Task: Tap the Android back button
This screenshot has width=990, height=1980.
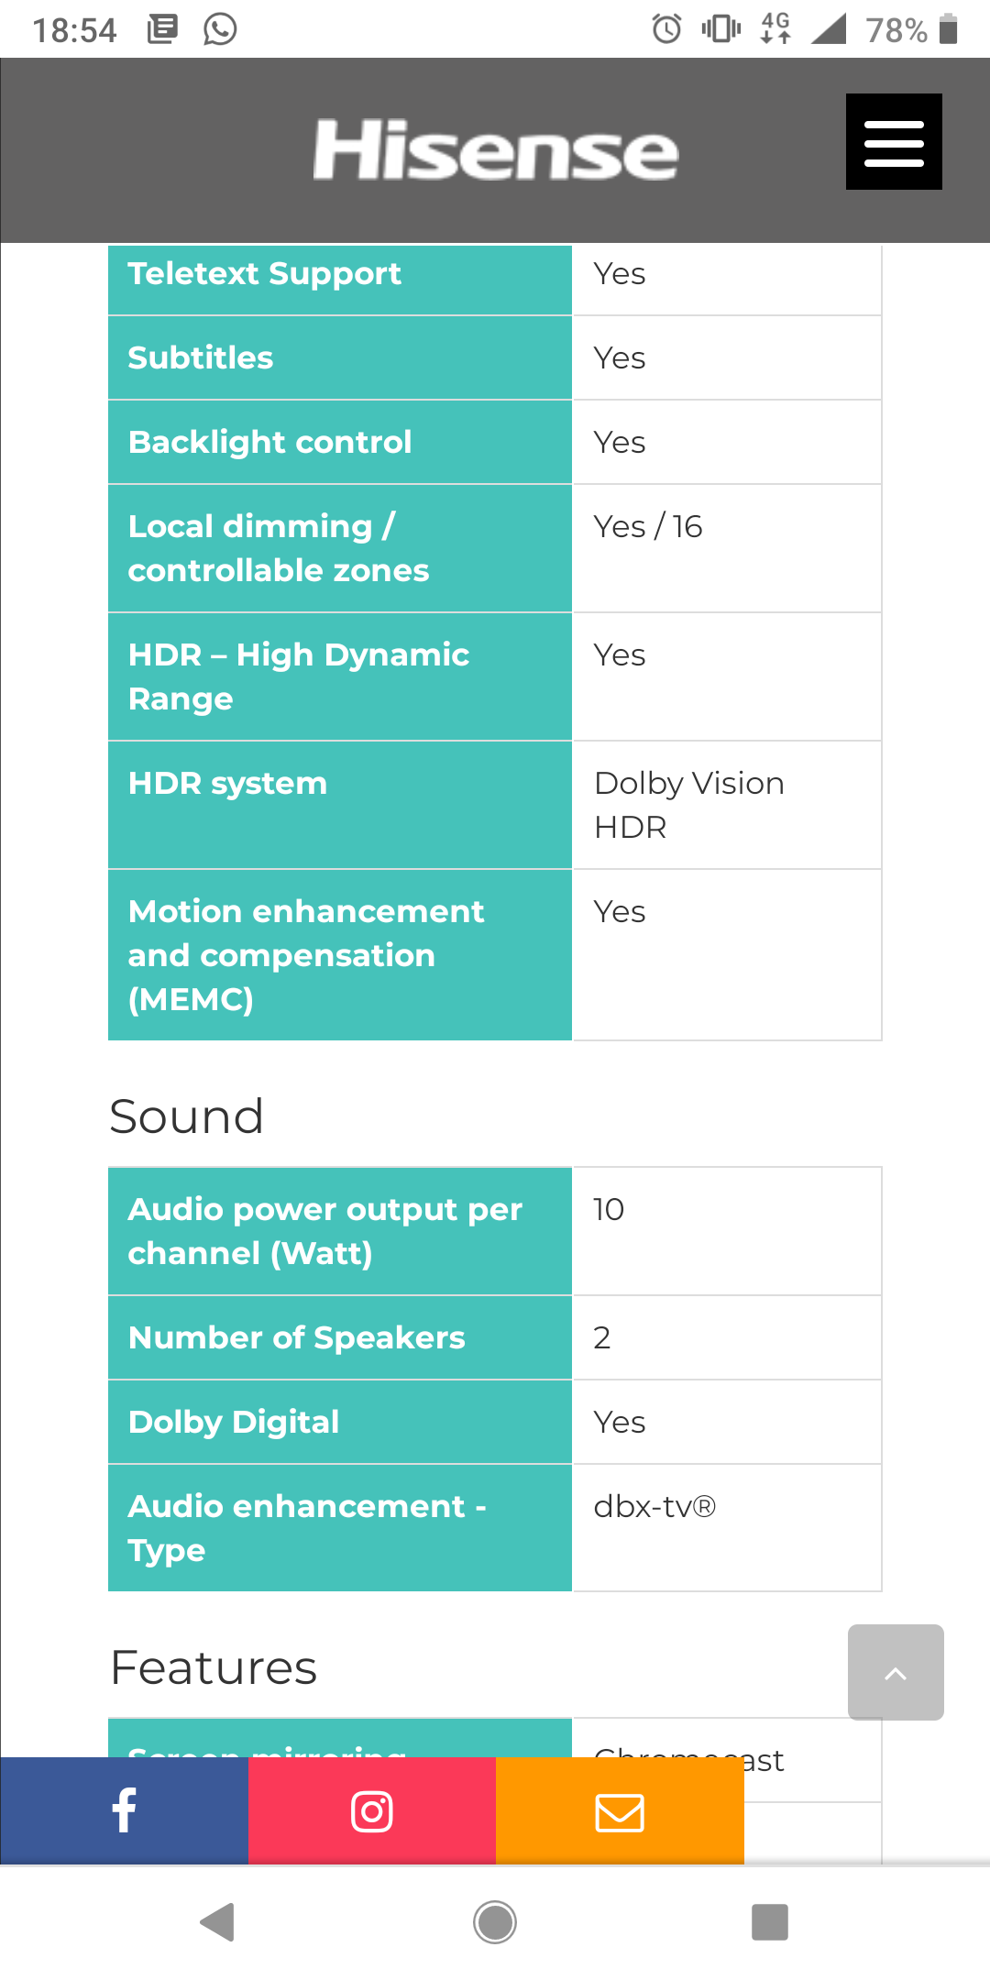Action: tap(218, 1922)
